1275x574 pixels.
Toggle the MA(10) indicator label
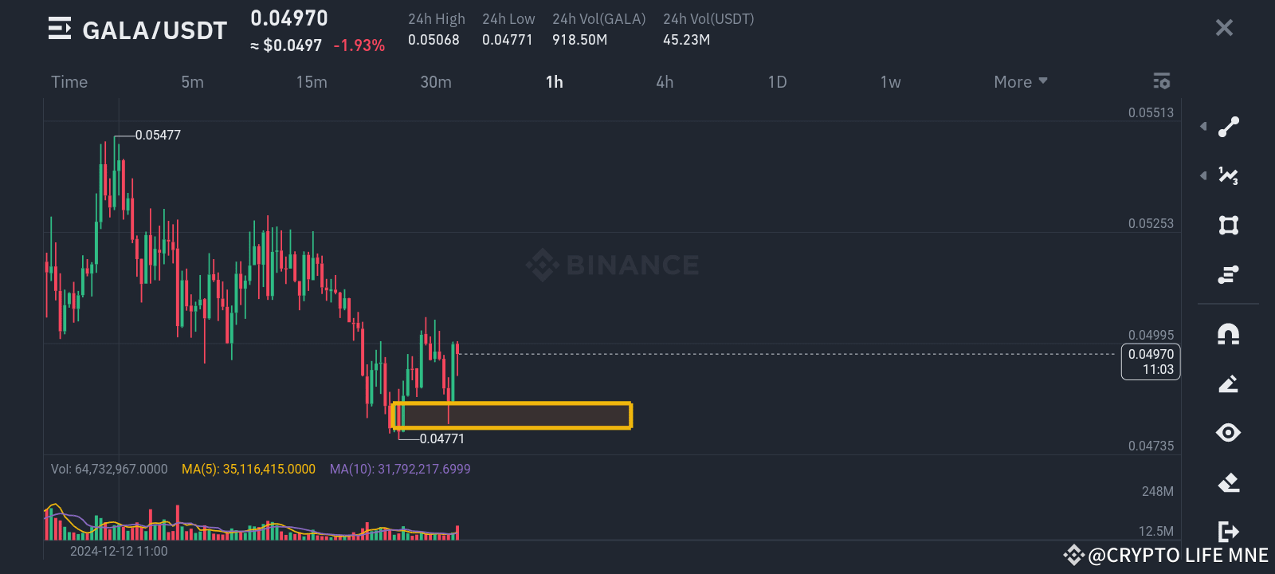click(x=401, y=469)
